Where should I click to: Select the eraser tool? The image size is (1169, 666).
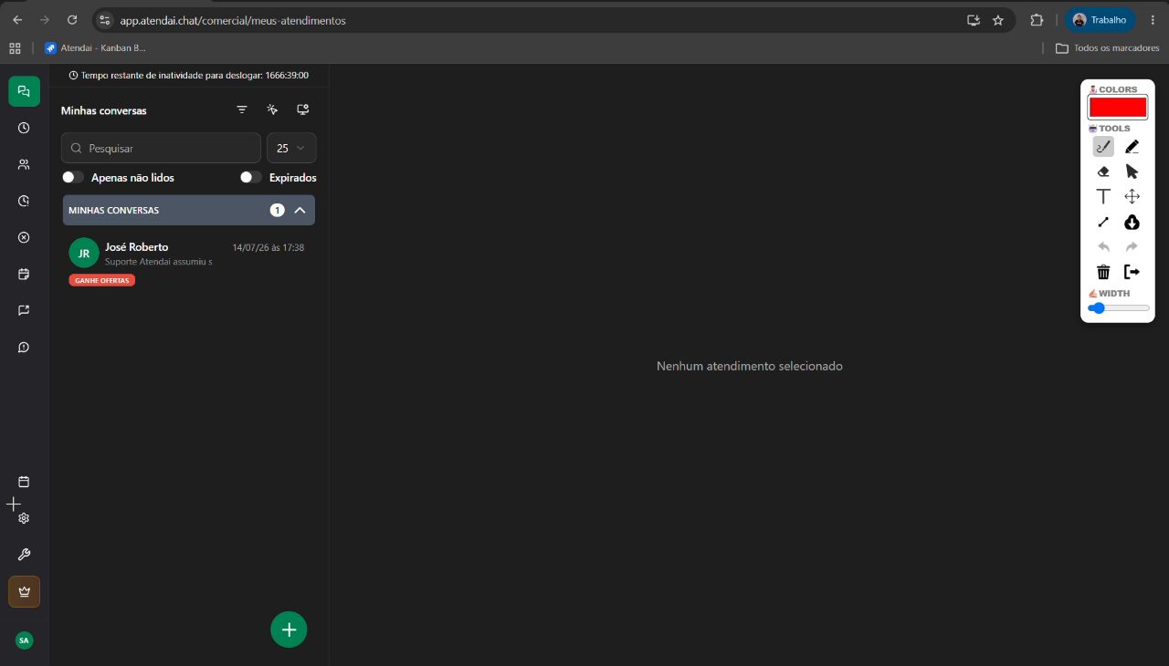point(1103,172)
